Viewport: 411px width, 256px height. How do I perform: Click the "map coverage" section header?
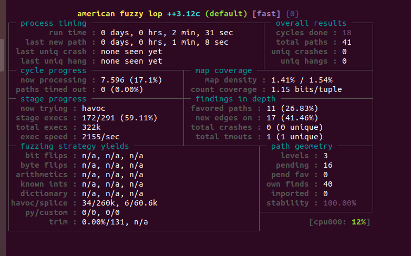[x=223, y=70]
